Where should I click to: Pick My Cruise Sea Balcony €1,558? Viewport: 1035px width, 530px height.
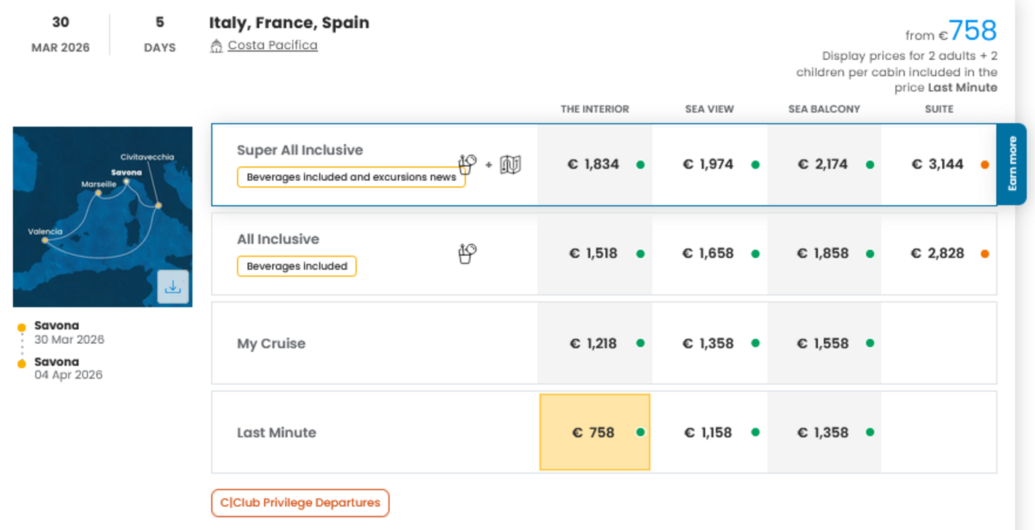pyautogui.click(x=823, y=343)
